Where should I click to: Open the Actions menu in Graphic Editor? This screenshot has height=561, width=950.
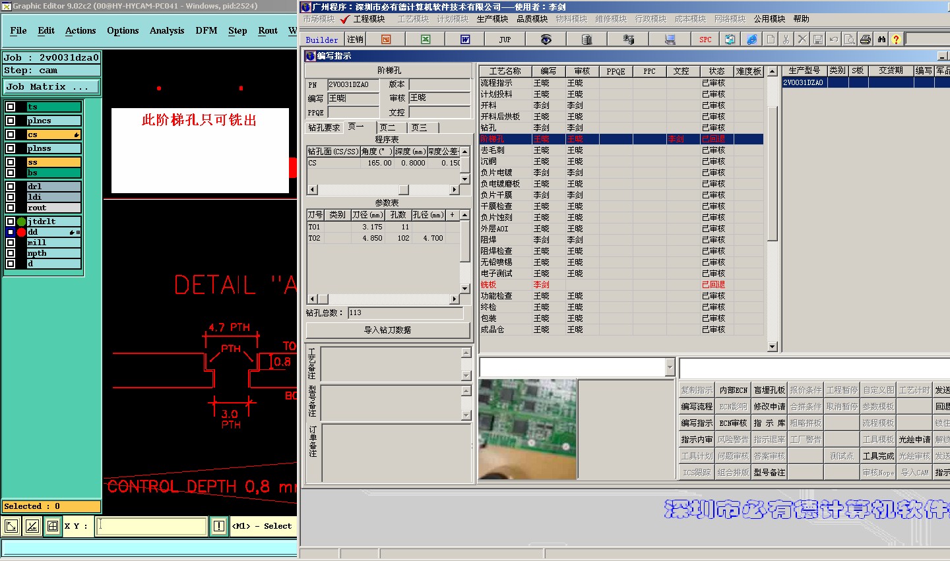[80, 30]
